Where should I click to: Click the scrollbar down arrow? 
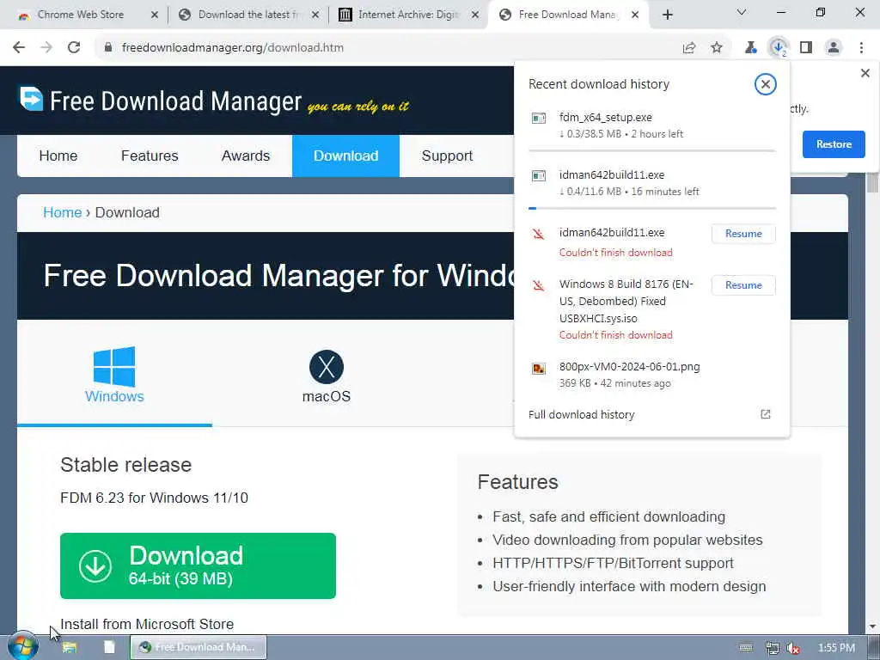[872, 626]
